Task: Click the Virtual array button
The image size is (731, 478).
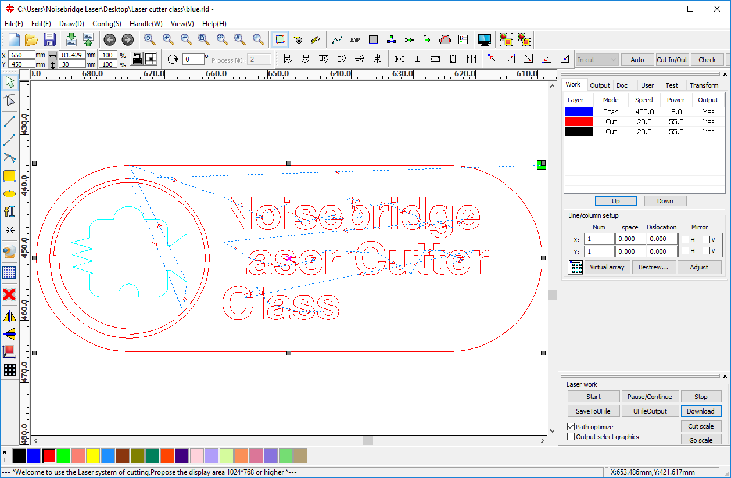Action: tap(607, 267)
